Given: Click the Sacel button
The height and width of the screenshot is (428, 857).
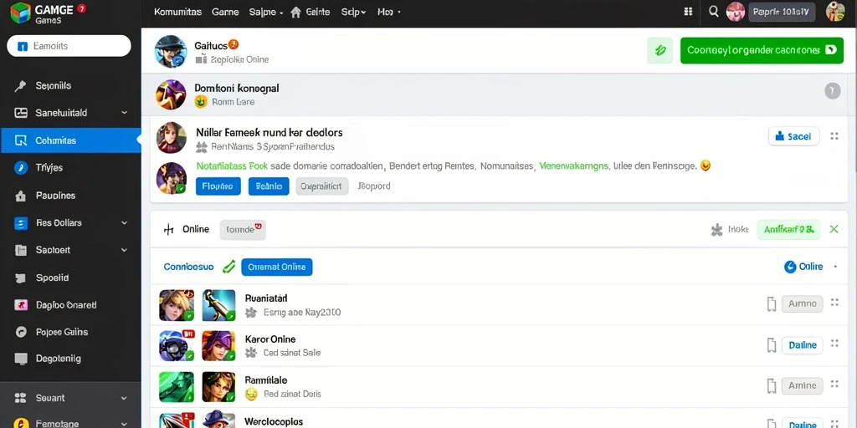Looking at the screenshot, I should coord(793,136).
